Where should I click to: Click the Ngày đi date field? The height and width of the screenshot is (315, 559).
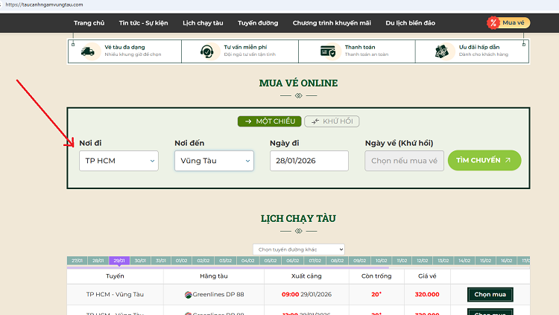309,161
